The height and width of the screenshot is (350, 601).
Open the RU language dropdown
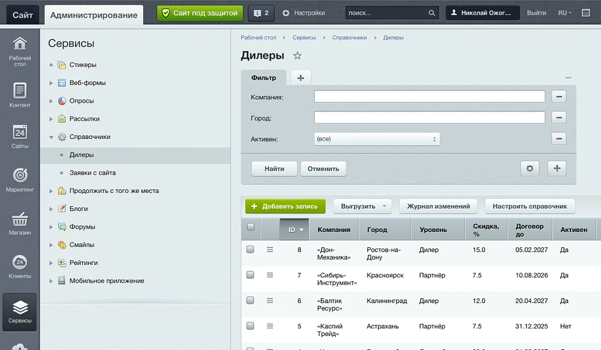point(565,13)
